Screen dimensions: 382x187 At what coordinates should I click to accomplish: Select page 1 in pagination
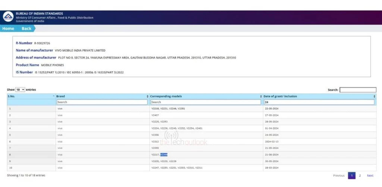click(x=351, y=175)
